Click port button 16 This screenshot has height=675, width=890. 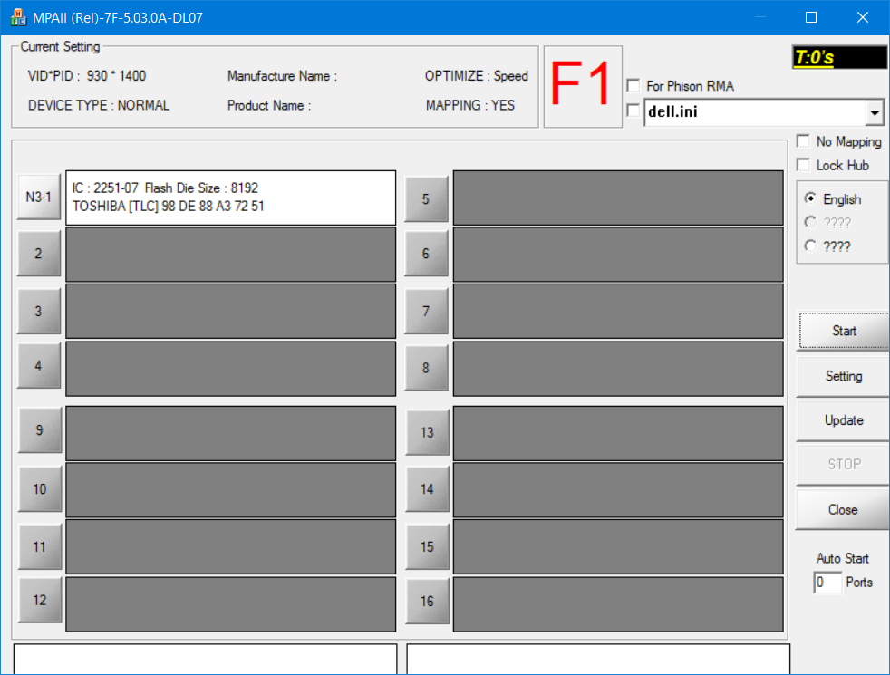coord(428,602)
